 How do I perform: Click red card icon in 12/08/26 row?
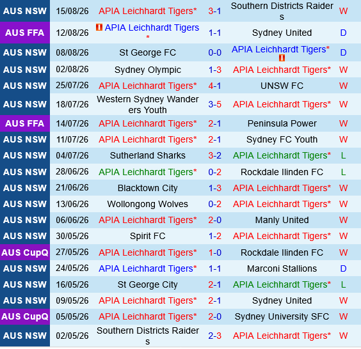99,27
